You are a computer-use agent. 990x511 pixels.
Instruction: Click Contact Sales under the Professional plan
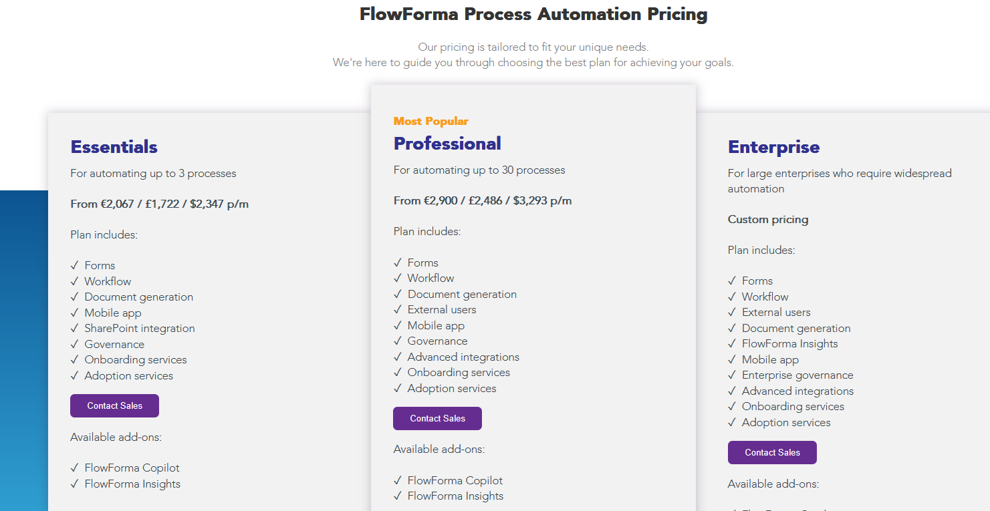437,418
